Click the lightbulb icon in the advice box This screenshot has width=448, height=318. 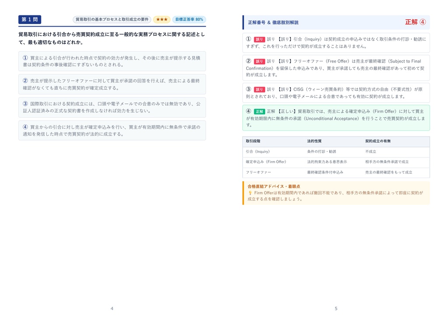[x=250, y=193]
